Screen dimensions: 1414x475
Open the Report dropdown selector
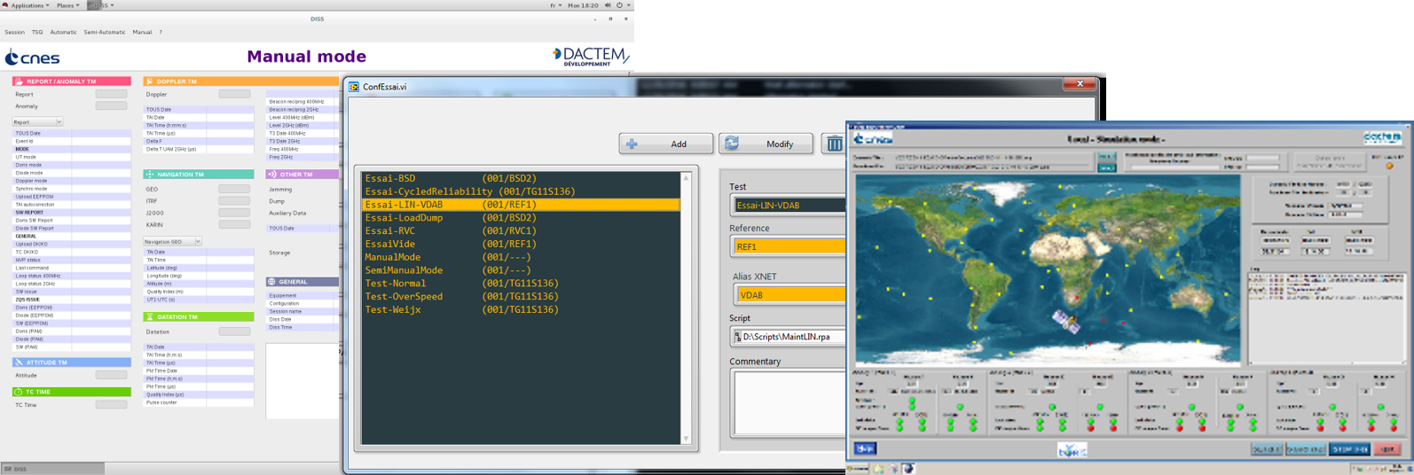37,122
